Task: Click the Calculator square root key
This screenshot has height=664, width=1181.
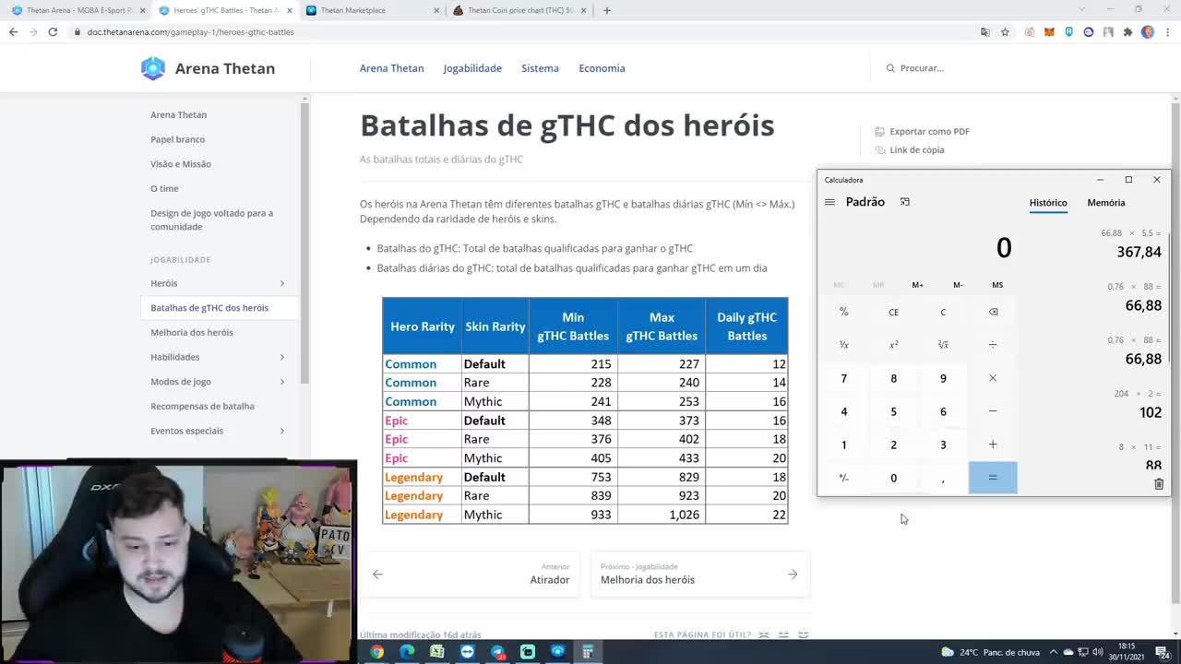Action: (x=943, y=345)
